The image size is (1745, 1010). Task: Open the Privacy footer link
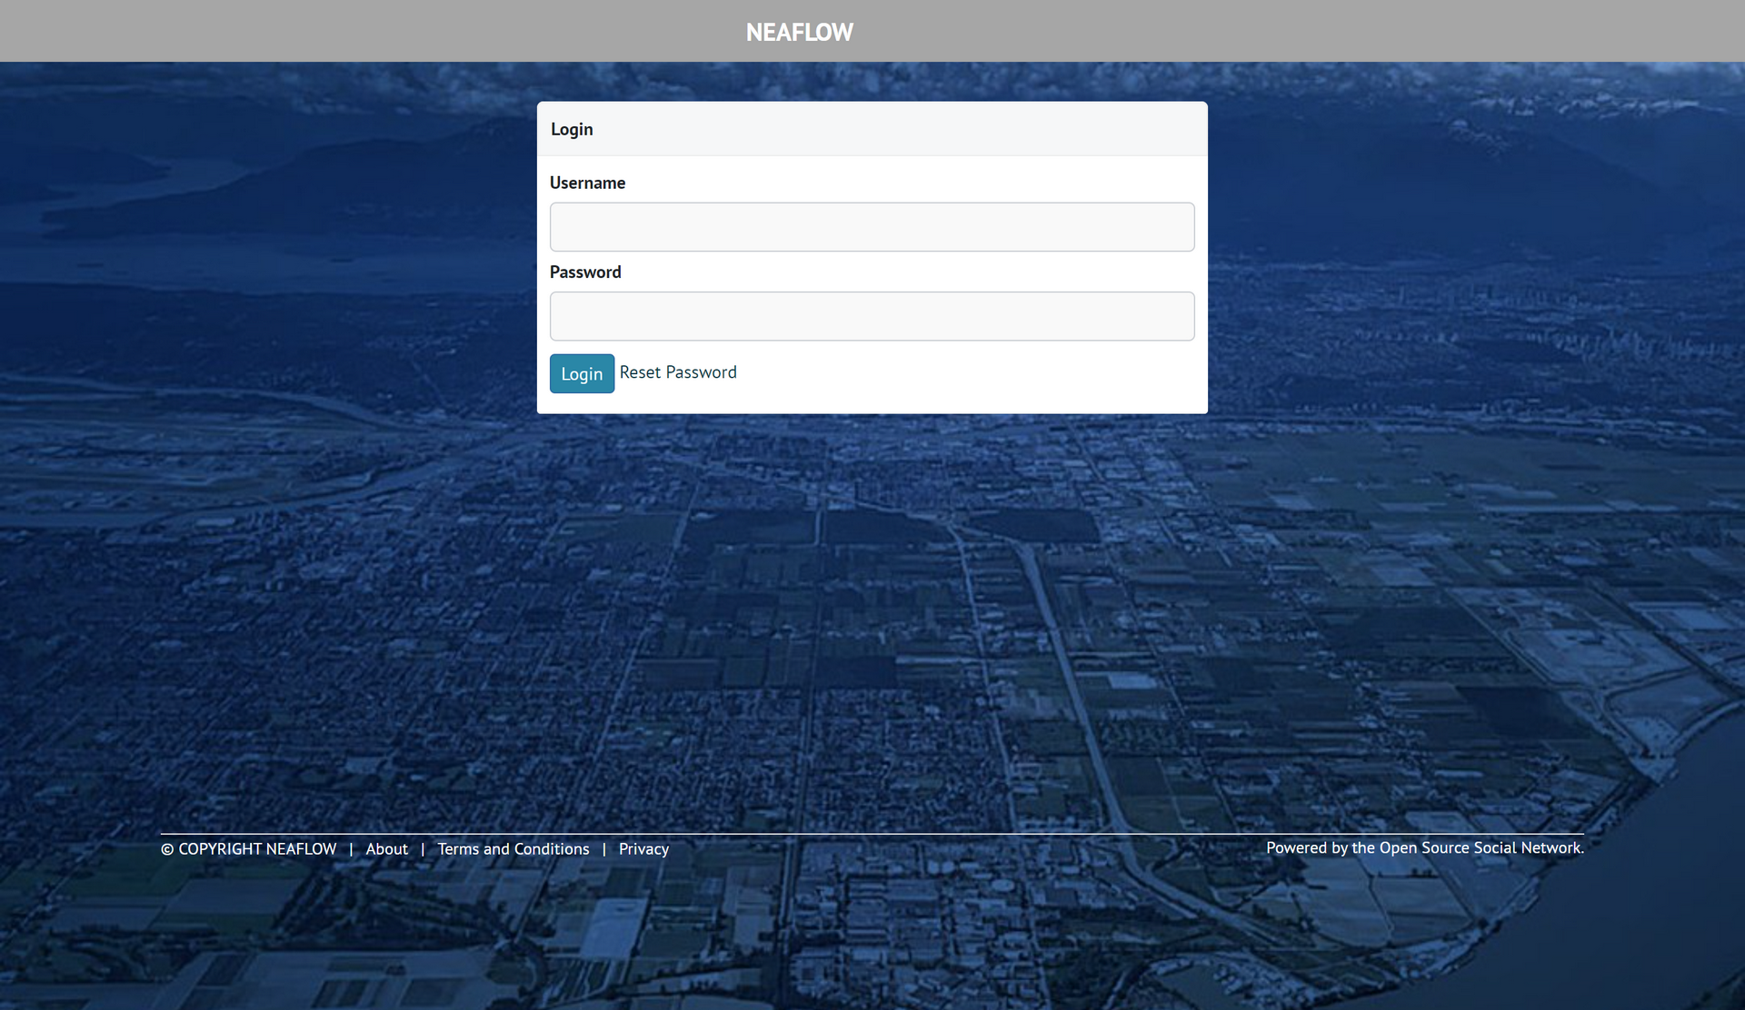pos(643,849)
